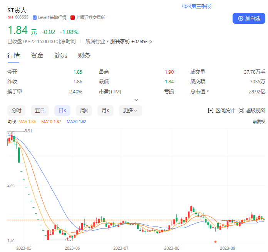Select the 五日 chart view

40,110
